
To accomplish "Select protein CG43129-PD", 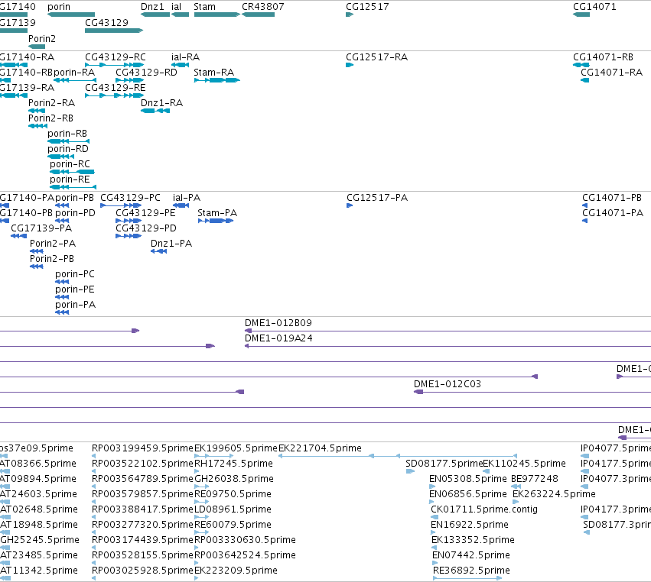I will pos(129,236).
